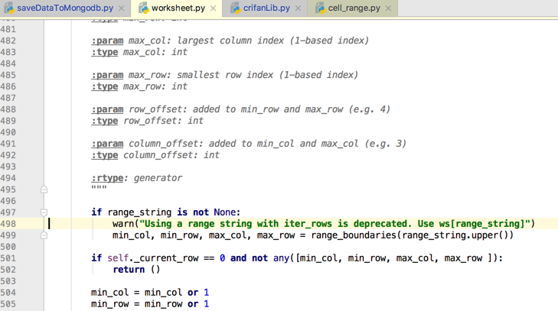Switch to the saveDataToMongodb.py tab

pyautogui.click(x=65, y=8)
